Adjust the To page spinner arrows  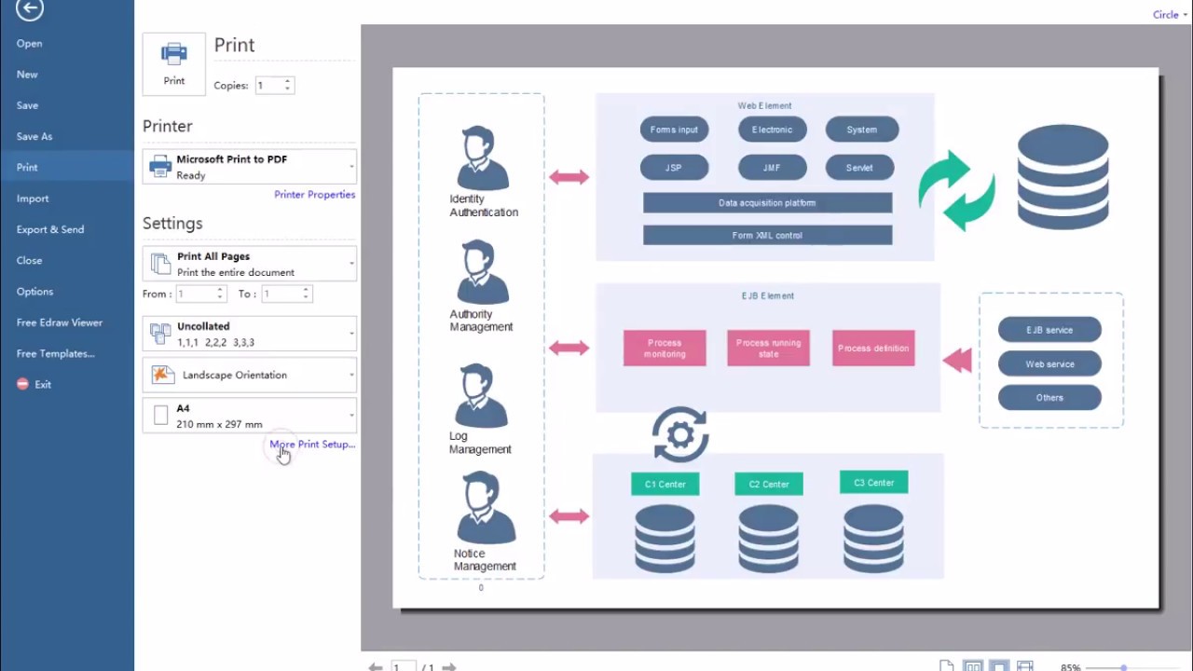tap(306, 294)
